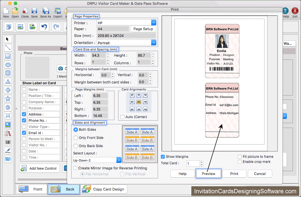
Task: Select the bottom-right card alignment
Action: coord(145,109)
